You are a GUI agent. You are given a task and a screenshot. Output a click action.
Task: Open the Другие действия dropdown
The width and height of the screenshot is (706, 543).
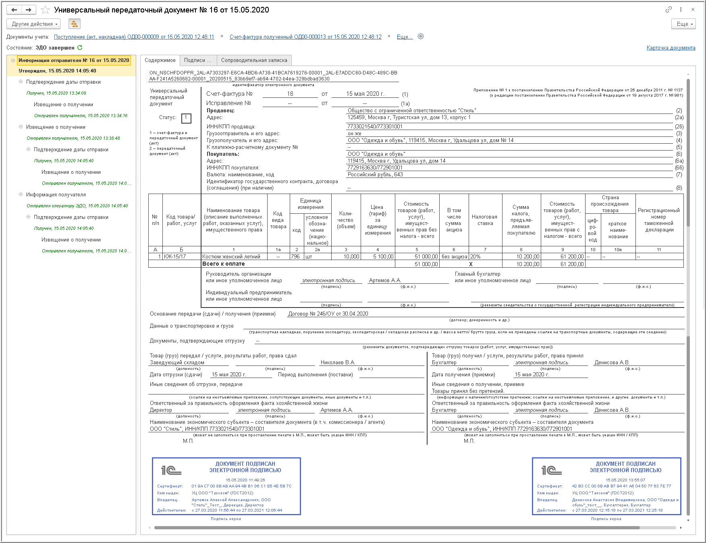click(33, 24)
